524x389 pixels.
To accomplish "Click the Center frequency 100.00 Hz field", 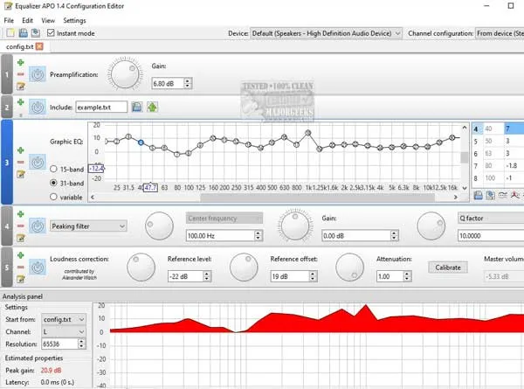I will point(221,236).
